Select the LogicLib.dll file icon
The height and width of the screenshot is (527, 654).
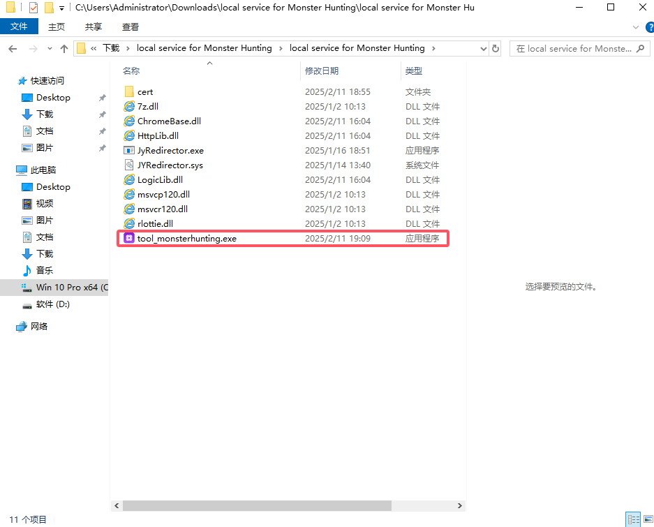click(x=129, y=180)
